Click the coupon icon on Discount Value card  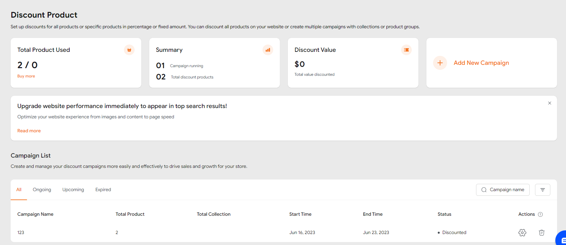click(406, 50)
